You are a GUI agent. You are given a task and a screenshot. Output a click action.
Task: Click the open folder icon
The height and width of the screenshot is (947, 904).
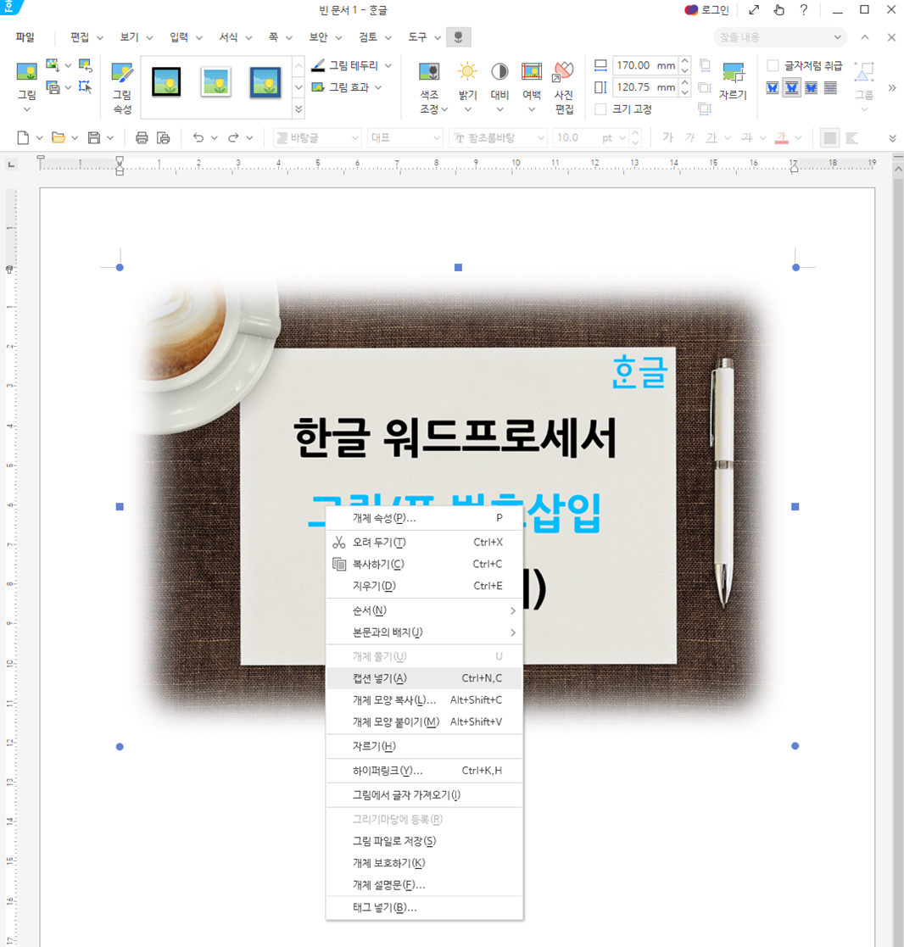(58, 137)
